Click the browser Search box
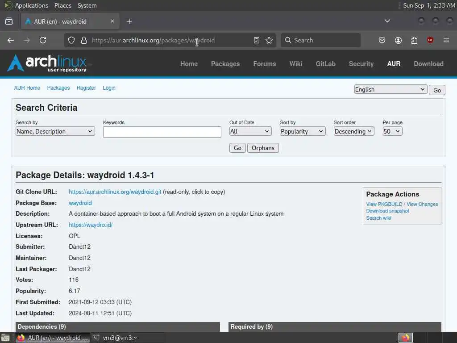The width and height of the screenshot is (457, 343). pyautogui.click(x=320, y=40)
